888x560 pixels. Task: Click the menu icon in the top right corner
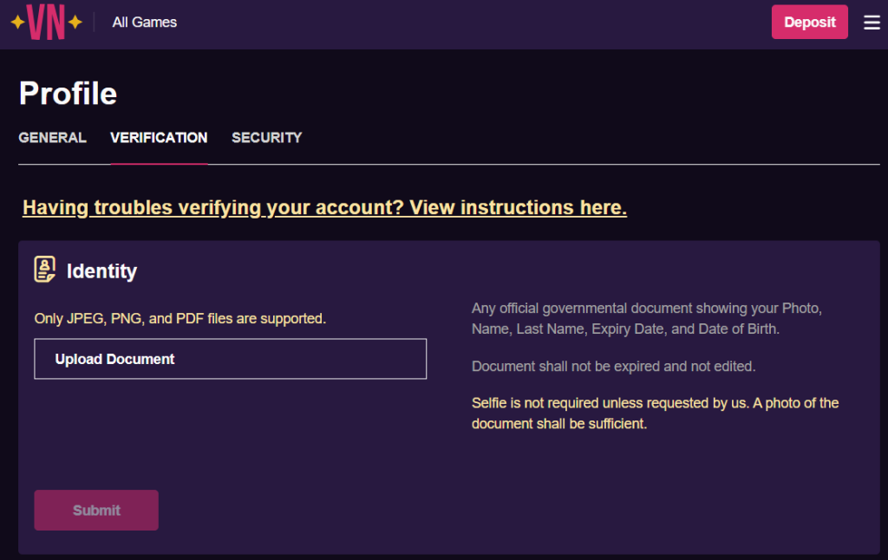tap(872, 23)
